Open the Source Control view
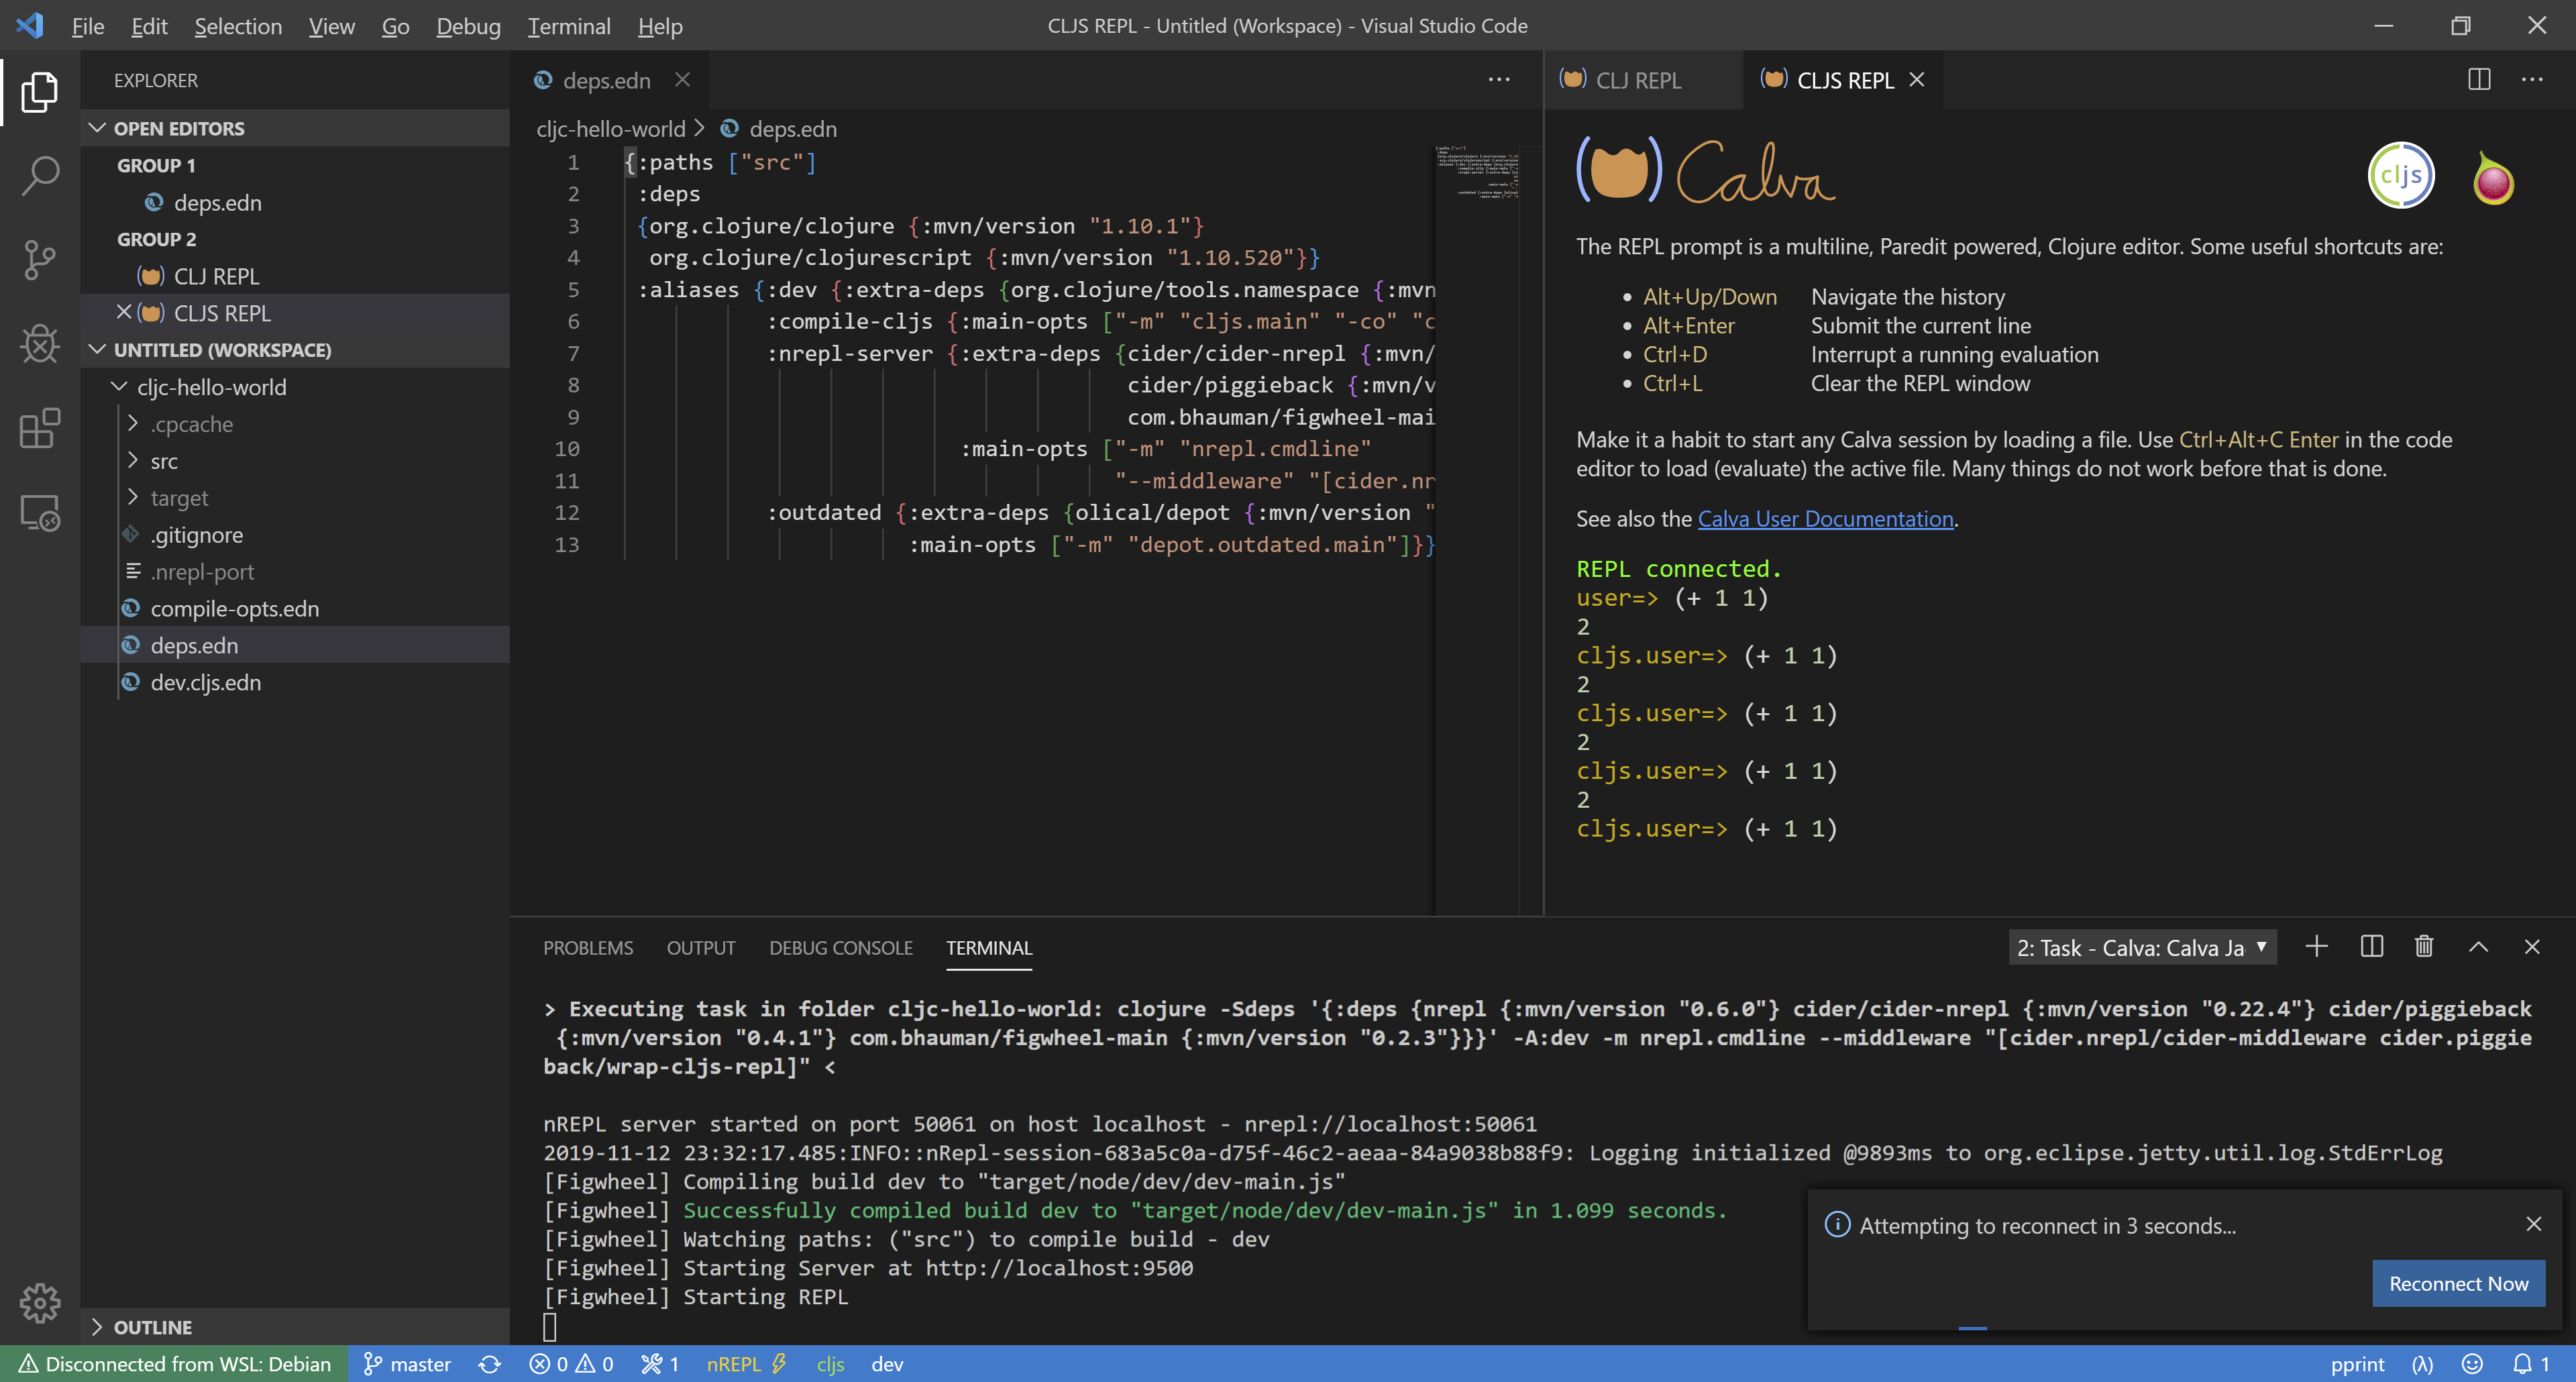 click(x=39, y=259)
